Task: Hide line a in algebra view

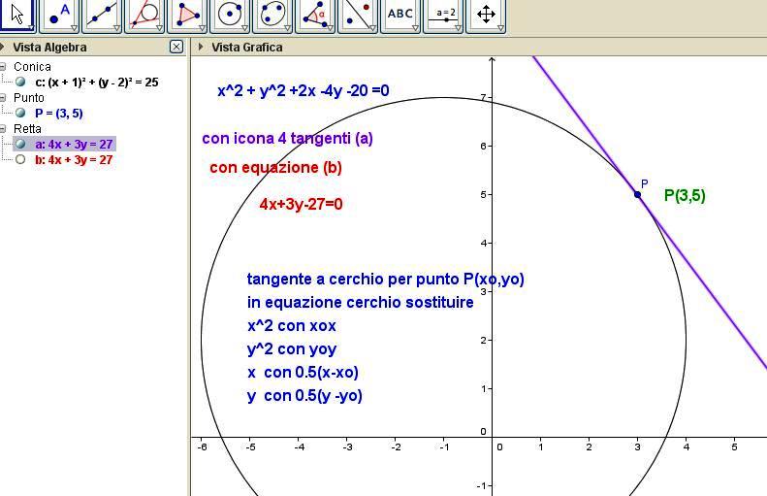Action: pos(20,144)
